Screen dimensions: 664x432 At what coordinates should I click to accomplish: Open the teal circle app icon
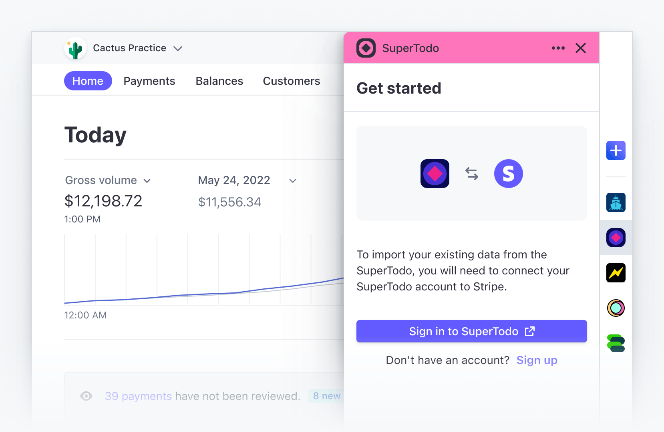[616, 308]
